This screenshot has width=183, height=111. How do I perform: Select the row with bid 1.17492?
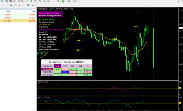pos(18,18)
